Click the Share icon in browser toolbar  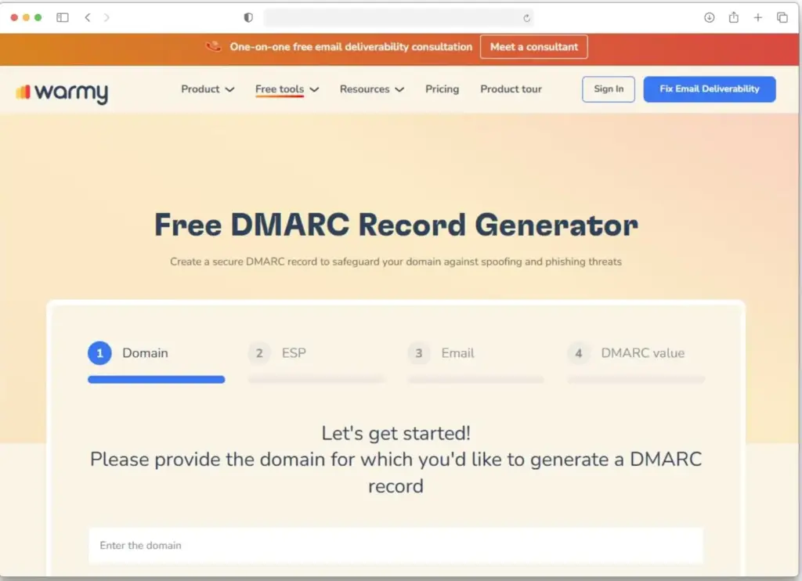[x=733, y=16]
